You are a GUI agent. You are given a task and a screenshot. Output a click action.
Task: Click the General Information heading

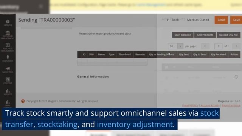93,77
